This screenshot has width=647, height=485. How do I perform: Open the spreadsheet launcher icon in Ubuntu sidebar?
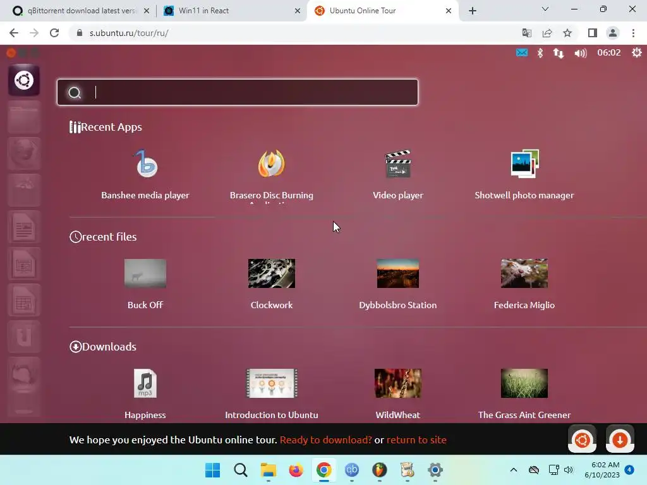point(24,300)
